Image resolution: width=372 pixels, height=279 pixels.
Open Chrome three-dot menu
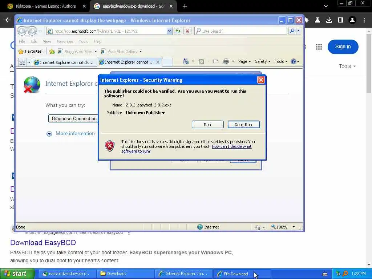pos(364,20)
